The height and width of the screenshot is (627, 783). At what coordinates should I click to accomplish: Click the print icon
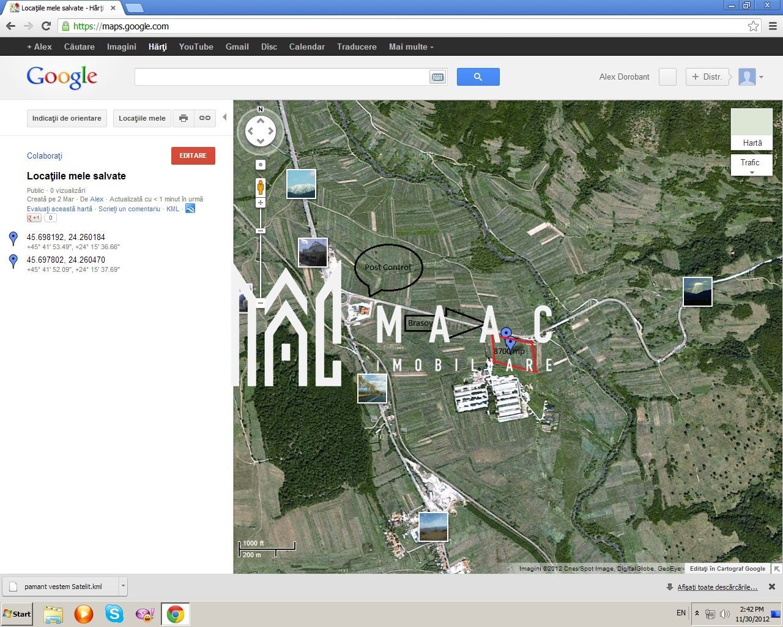(184, 118)
